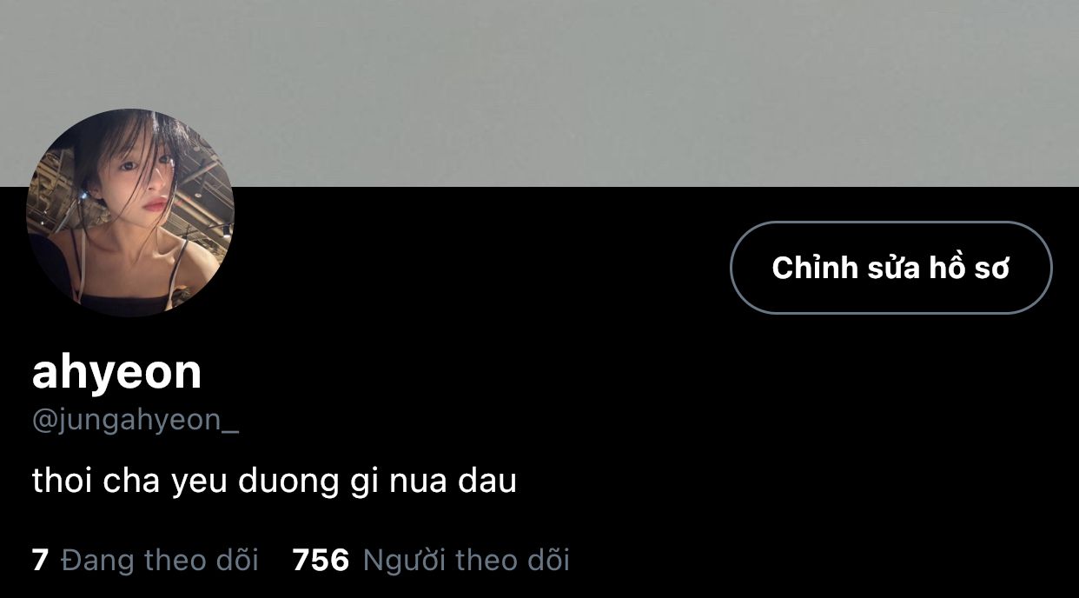Viewport: 1079px width, 598px height.
Task: Select the display name ahyeon
Action: tap(116, 371)
